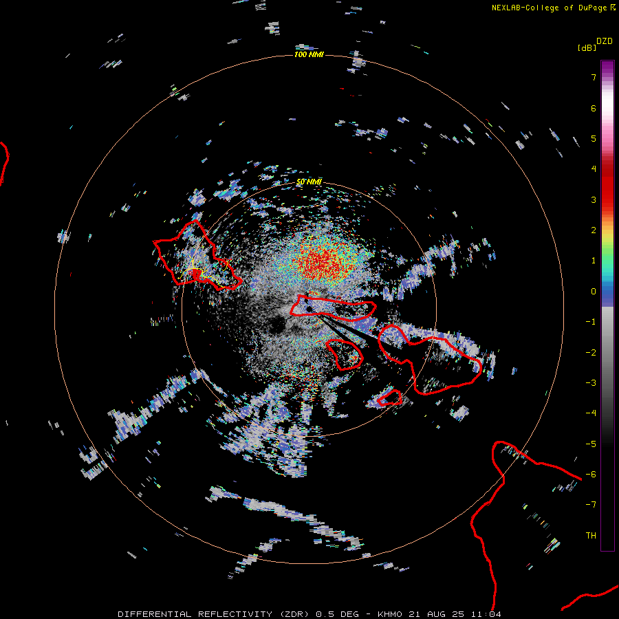Click the -5 value on the color scale
619x619 pixels.
coord(591,444)
